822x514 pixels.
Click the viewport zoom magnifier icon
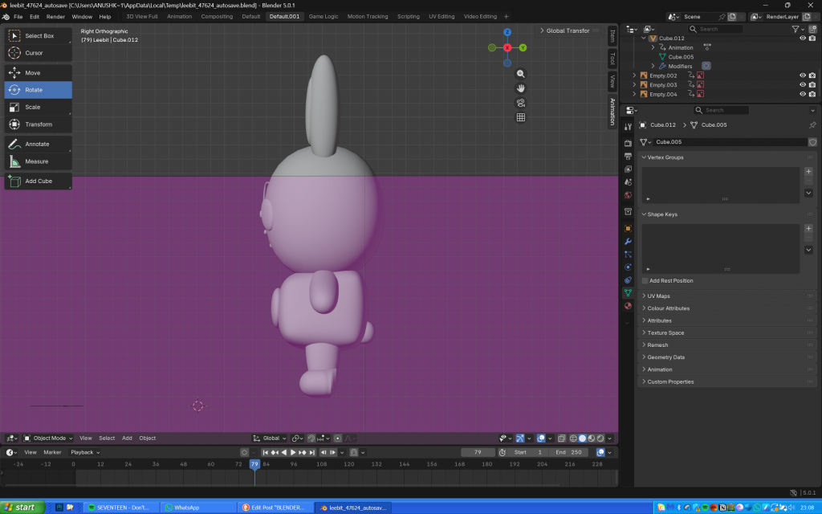coord(520,73)
